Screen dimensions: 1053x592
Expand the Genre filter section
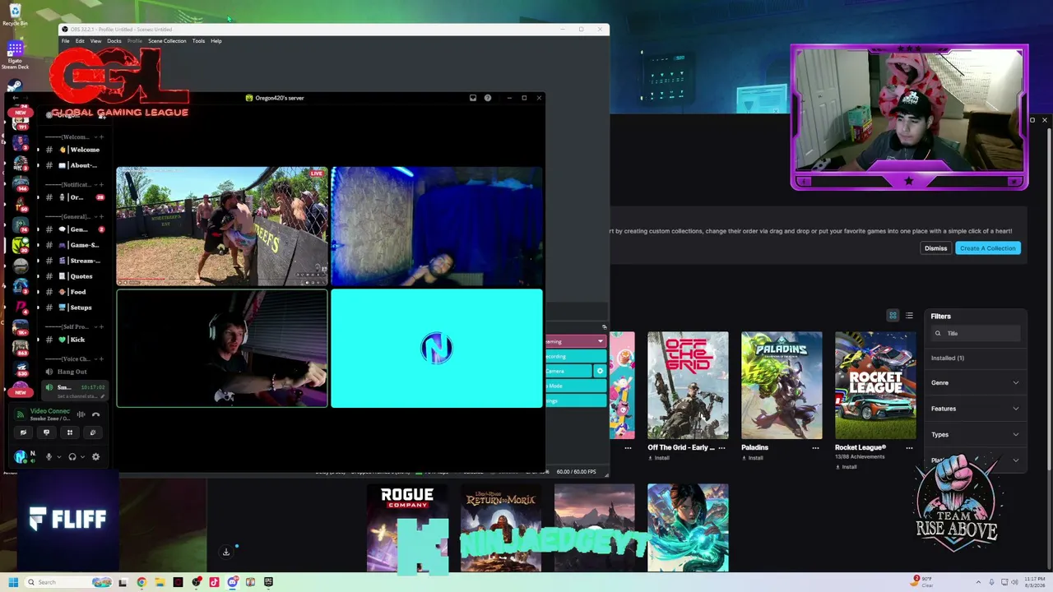click(976, 382)
